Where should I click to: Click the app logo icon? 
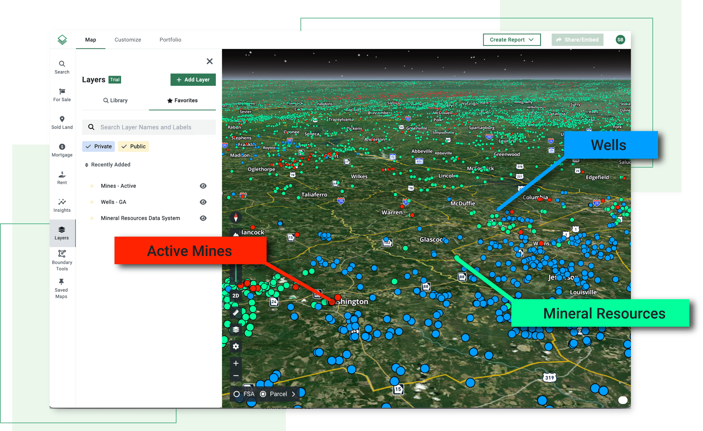62,40
